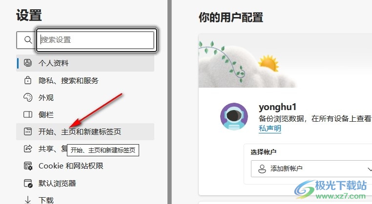
Task: Click the lock icon for 隐私、搜索和服务
Action: click(x=28, y=80)
